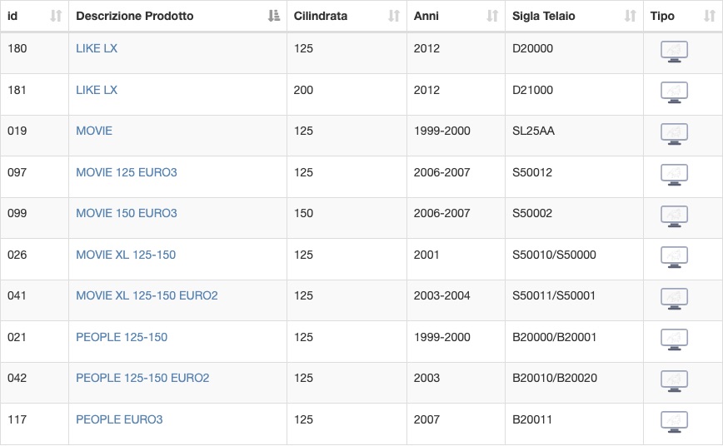Sort the Anni column with its arrows
Viewport: 723px width, 446px height.
[x=492, y=16]
